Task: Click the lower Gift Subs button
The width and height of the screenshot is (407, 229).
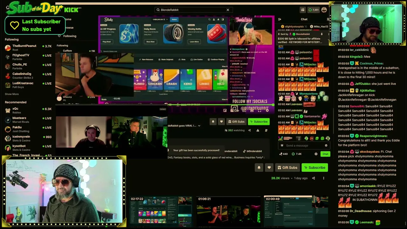Action: point(287,168)
